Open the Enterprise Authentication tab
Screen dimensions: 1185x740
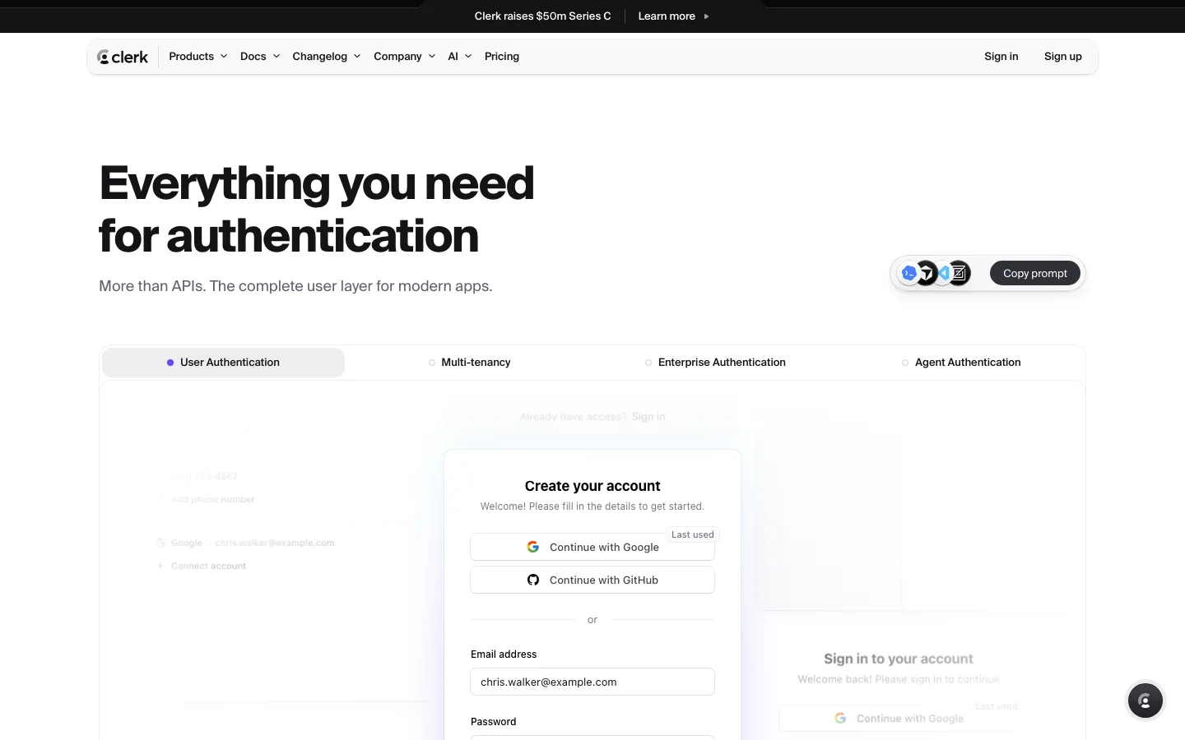pos(715,363)
